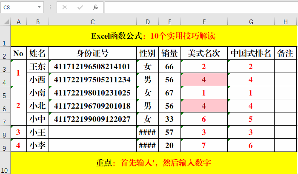The image size is (298, 174).
Task: Select column D header
Action: tap(147, 22)
